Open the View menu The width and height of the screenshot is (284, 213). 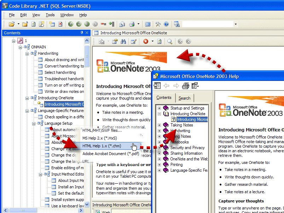point(36,15)
